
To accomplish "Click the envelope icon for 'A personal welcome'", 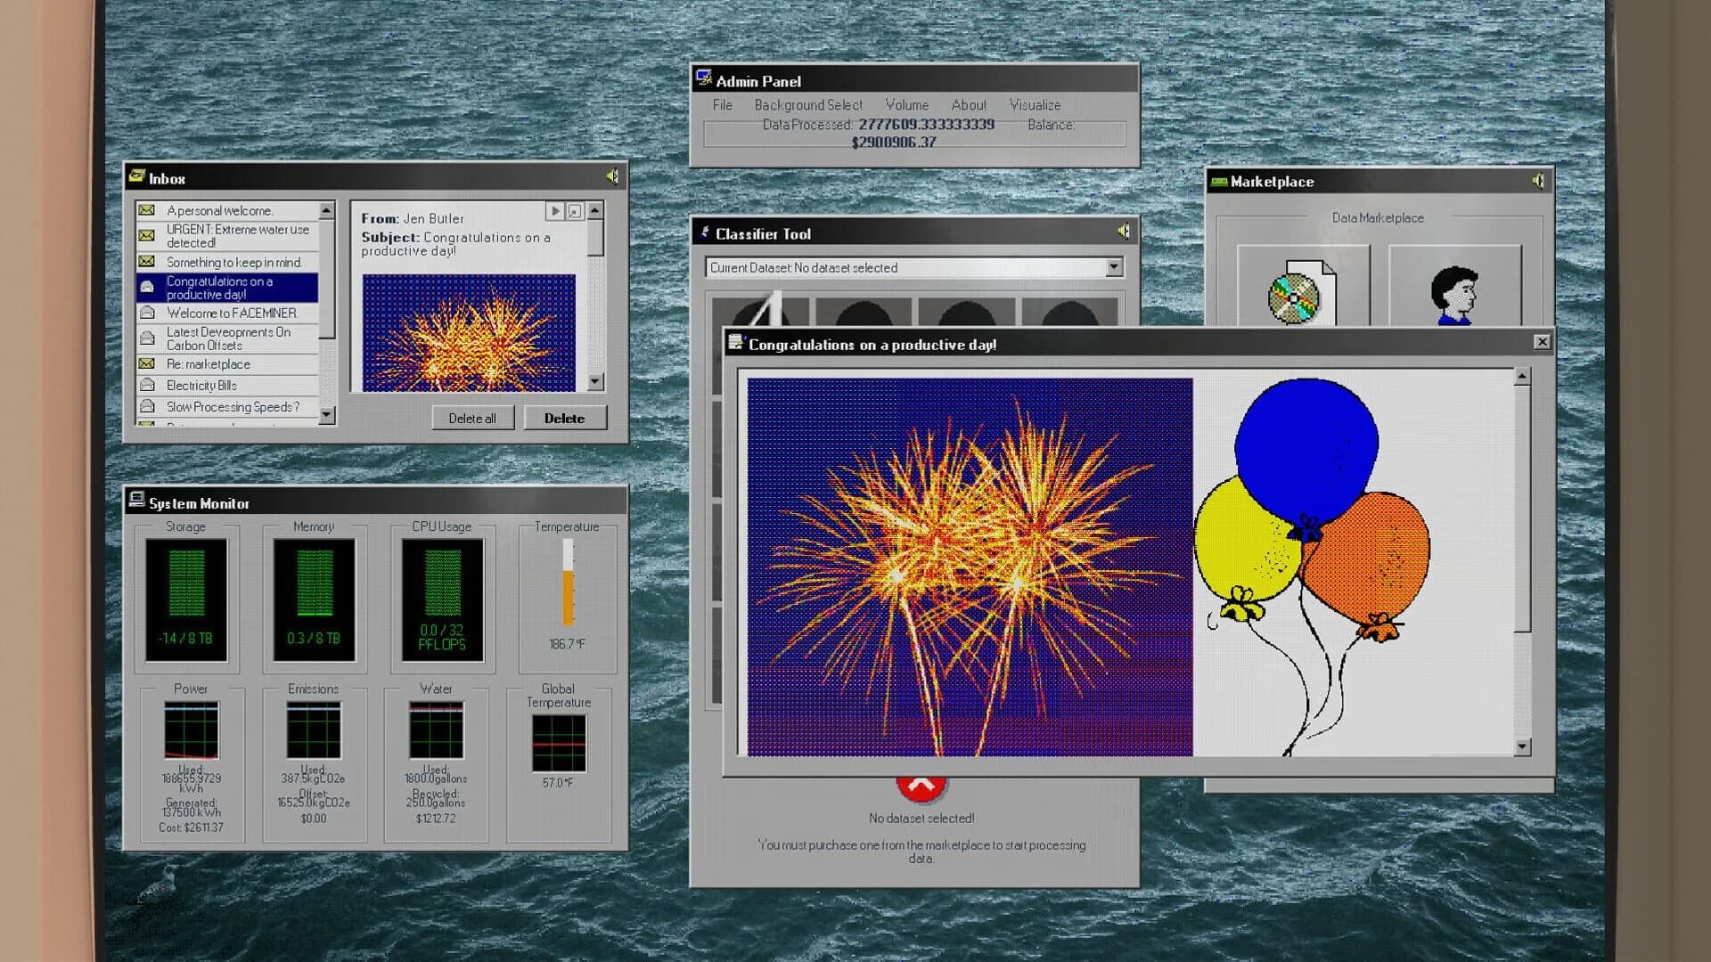I will [146, 210].
